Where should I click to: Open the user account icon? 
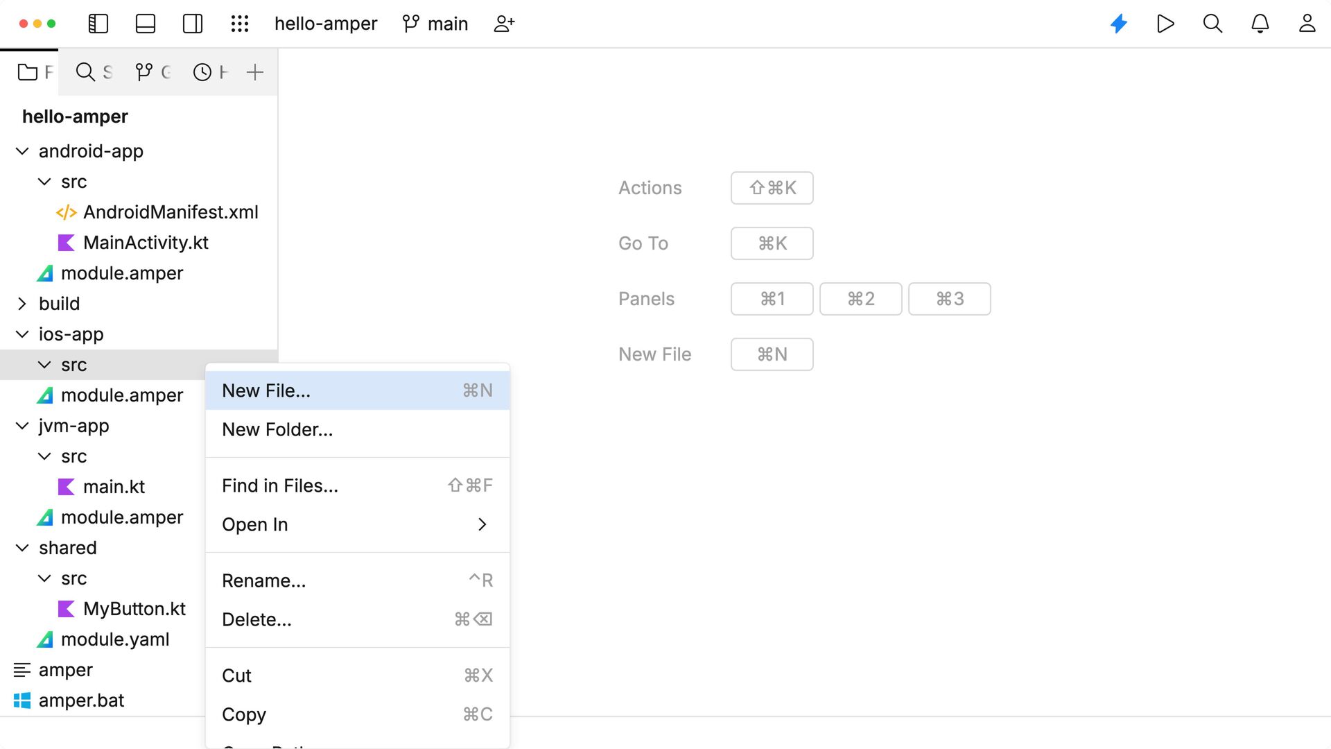(1307, 24)
